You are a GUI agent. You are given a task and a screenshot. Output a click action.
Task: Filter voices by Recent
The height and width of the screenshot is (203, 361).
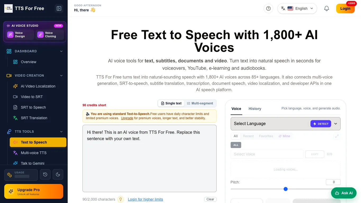pyautogui.click(x=248, y=136)
